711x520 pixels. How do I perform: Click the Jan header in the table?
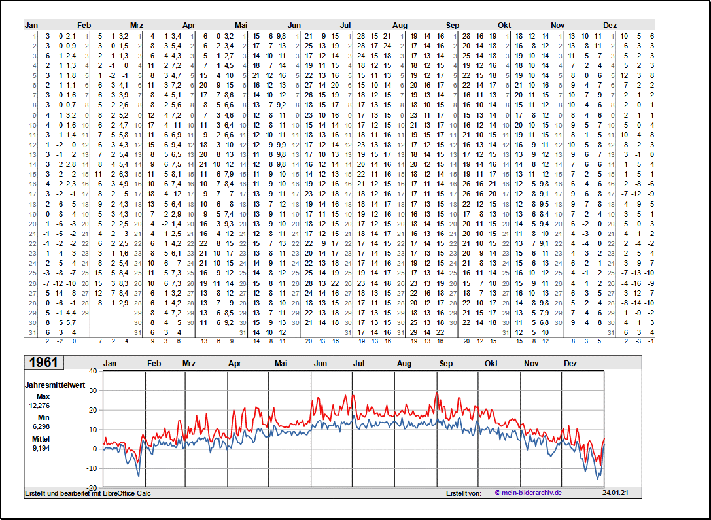click(31, 25)
